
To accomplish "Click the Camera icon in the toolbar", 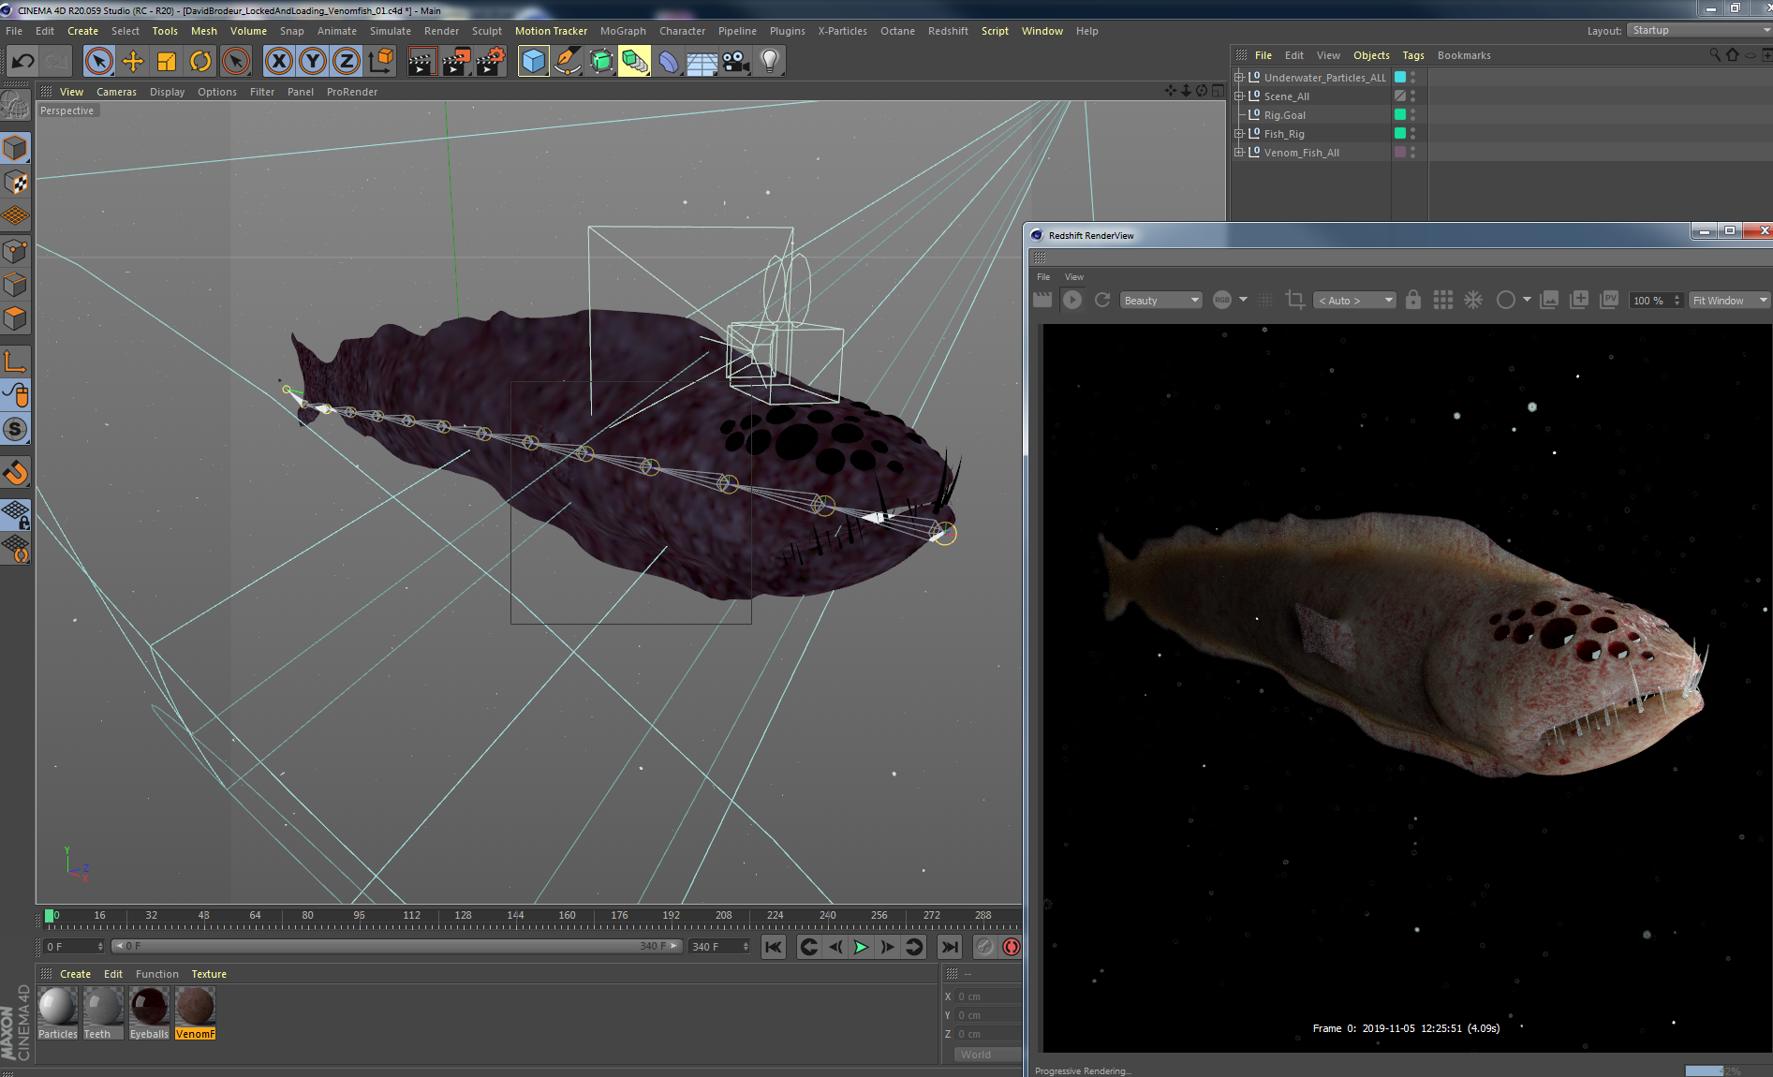I will coord(734,61).
